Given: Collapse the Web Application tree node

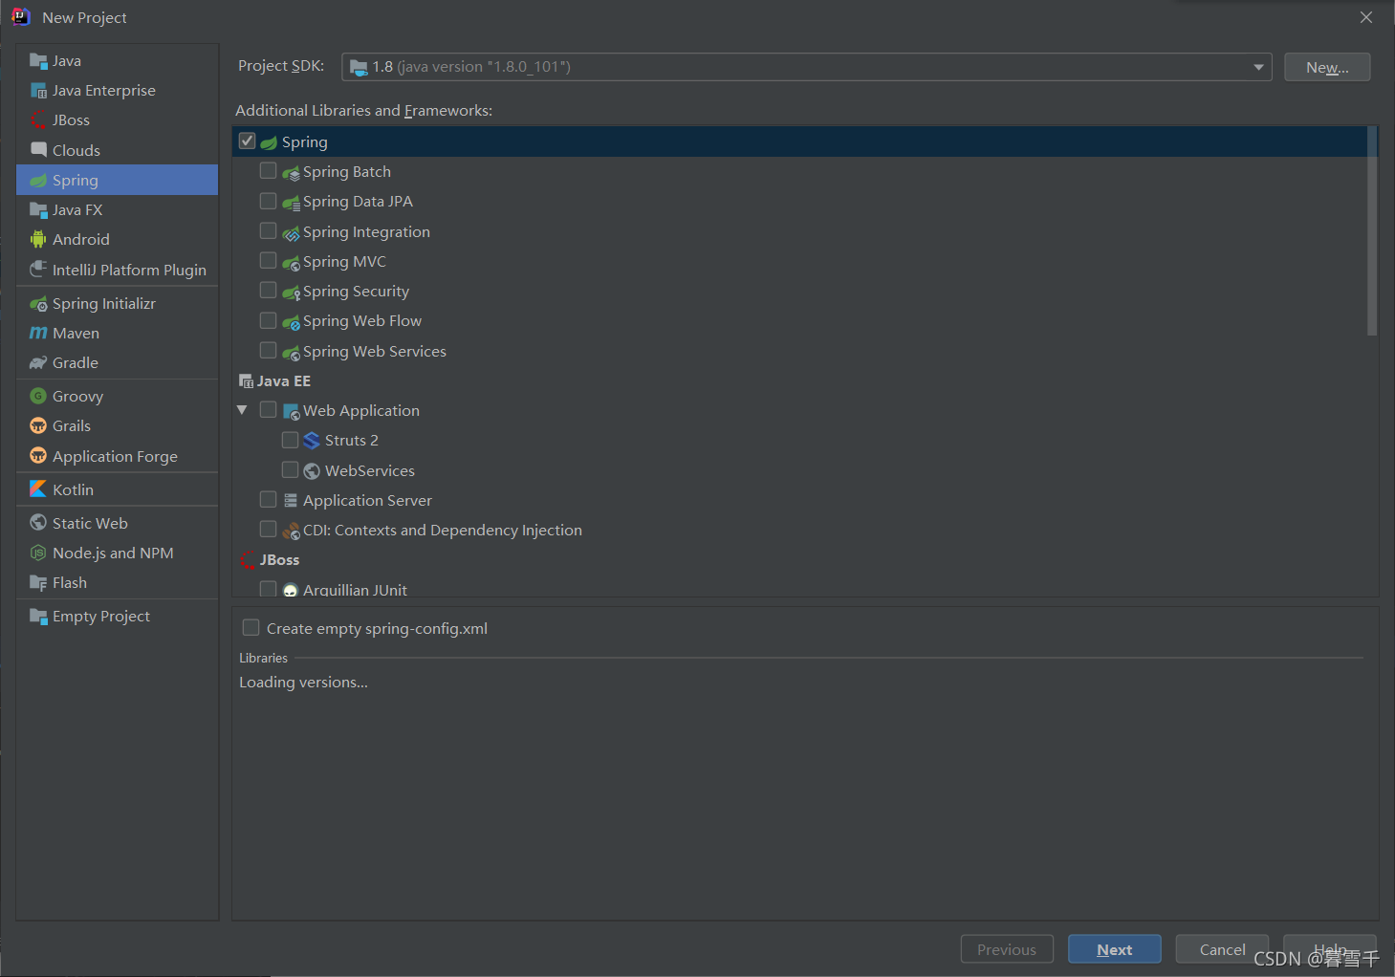Looking at the screenshot, I should click(243, 410).
